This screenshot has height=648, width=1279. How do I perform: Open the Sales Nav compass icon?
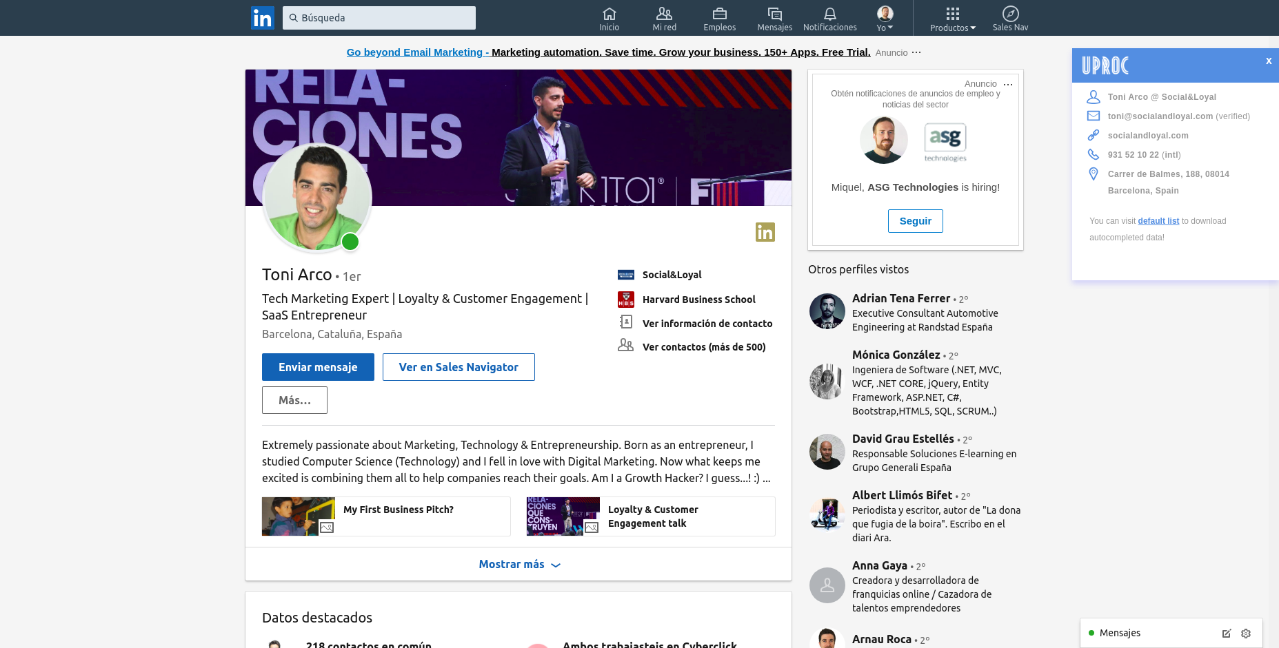pos(1011,14)
